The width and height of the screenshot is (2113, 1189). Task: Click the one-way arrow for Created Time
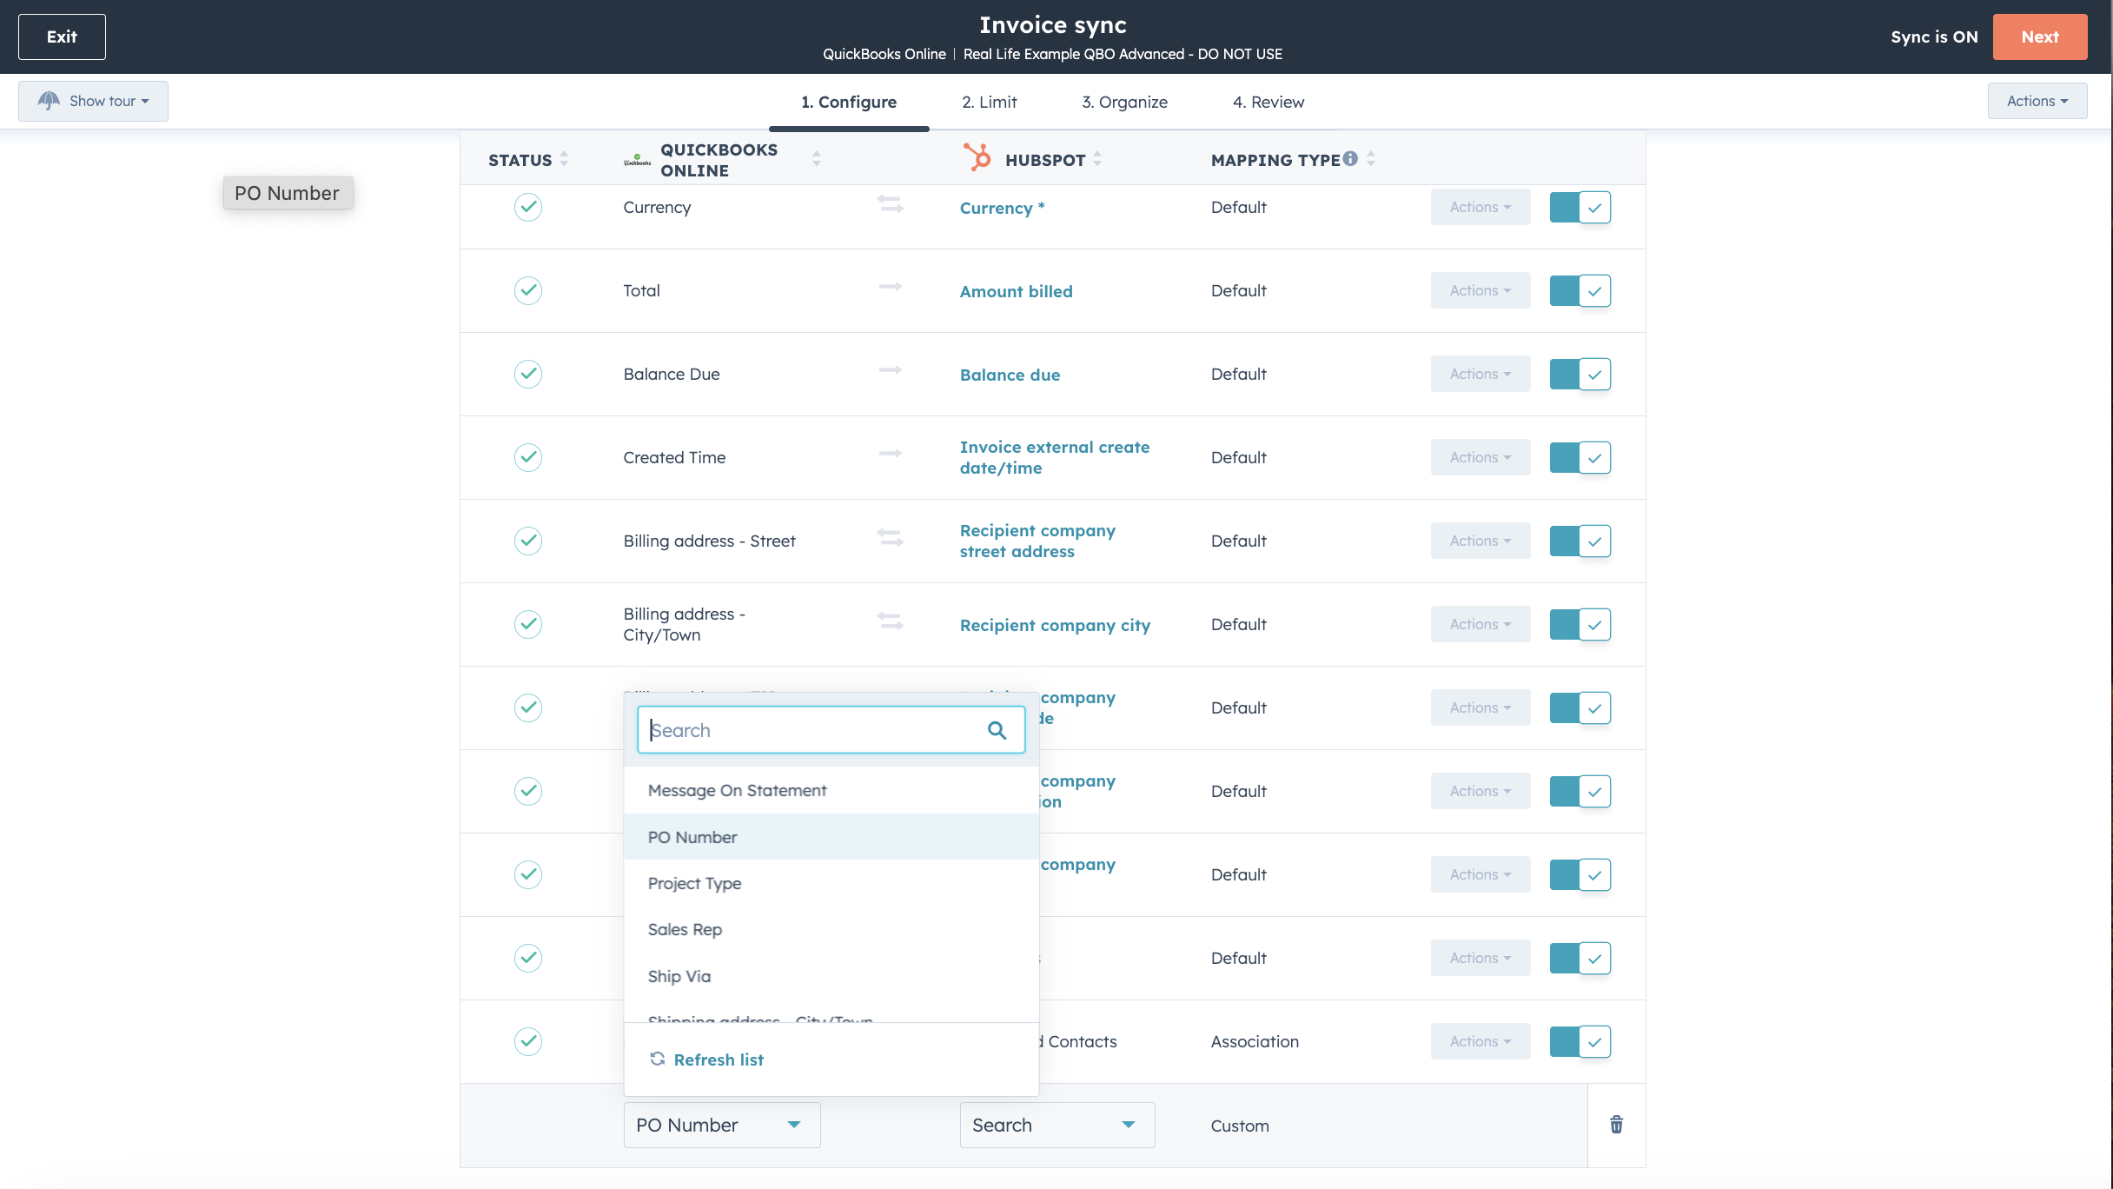tap(890, 453)
